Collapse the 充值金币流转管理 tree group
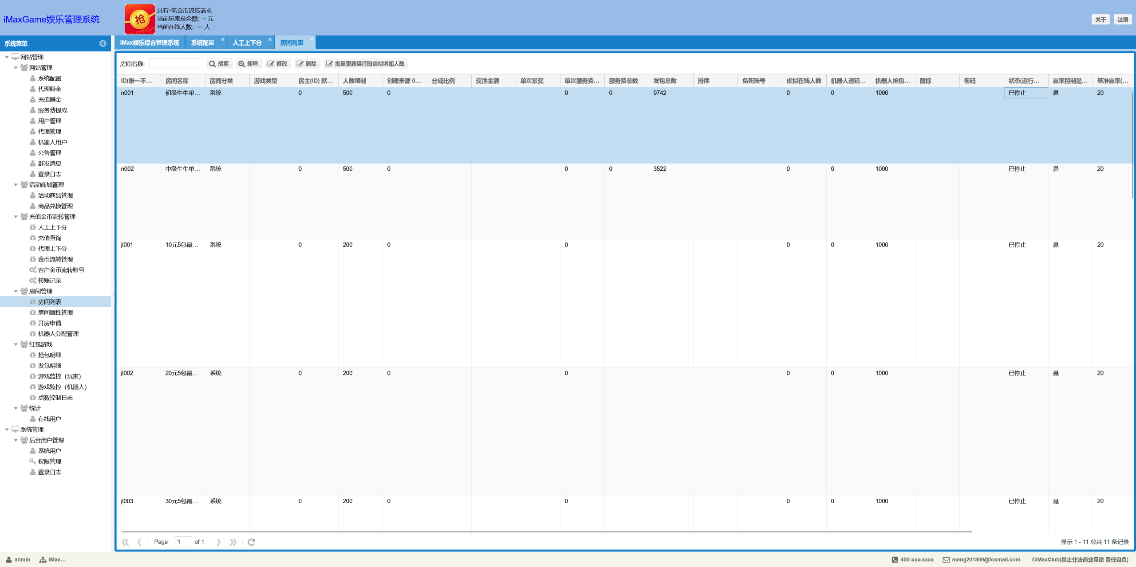 (x=16, y=217)
